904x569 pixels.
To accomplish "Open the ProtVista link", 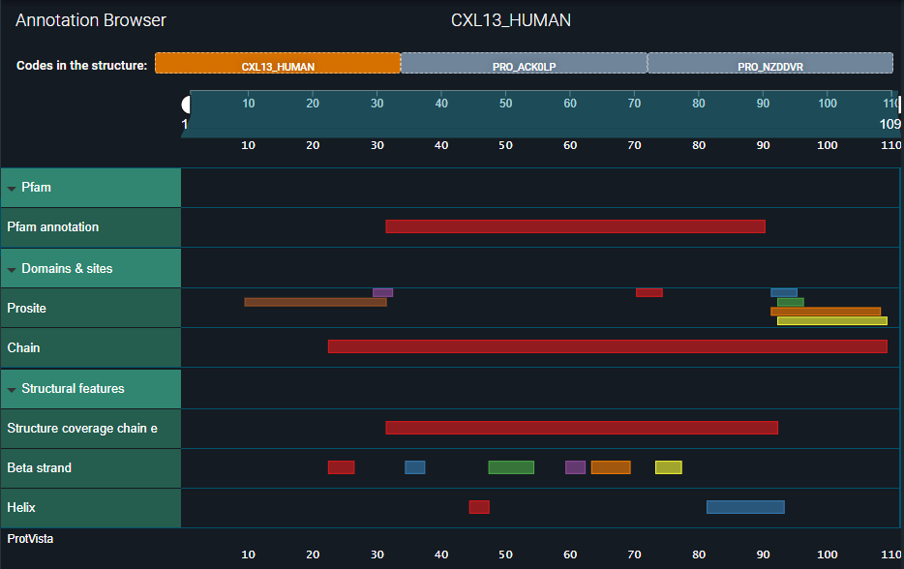I will point(30,538).
